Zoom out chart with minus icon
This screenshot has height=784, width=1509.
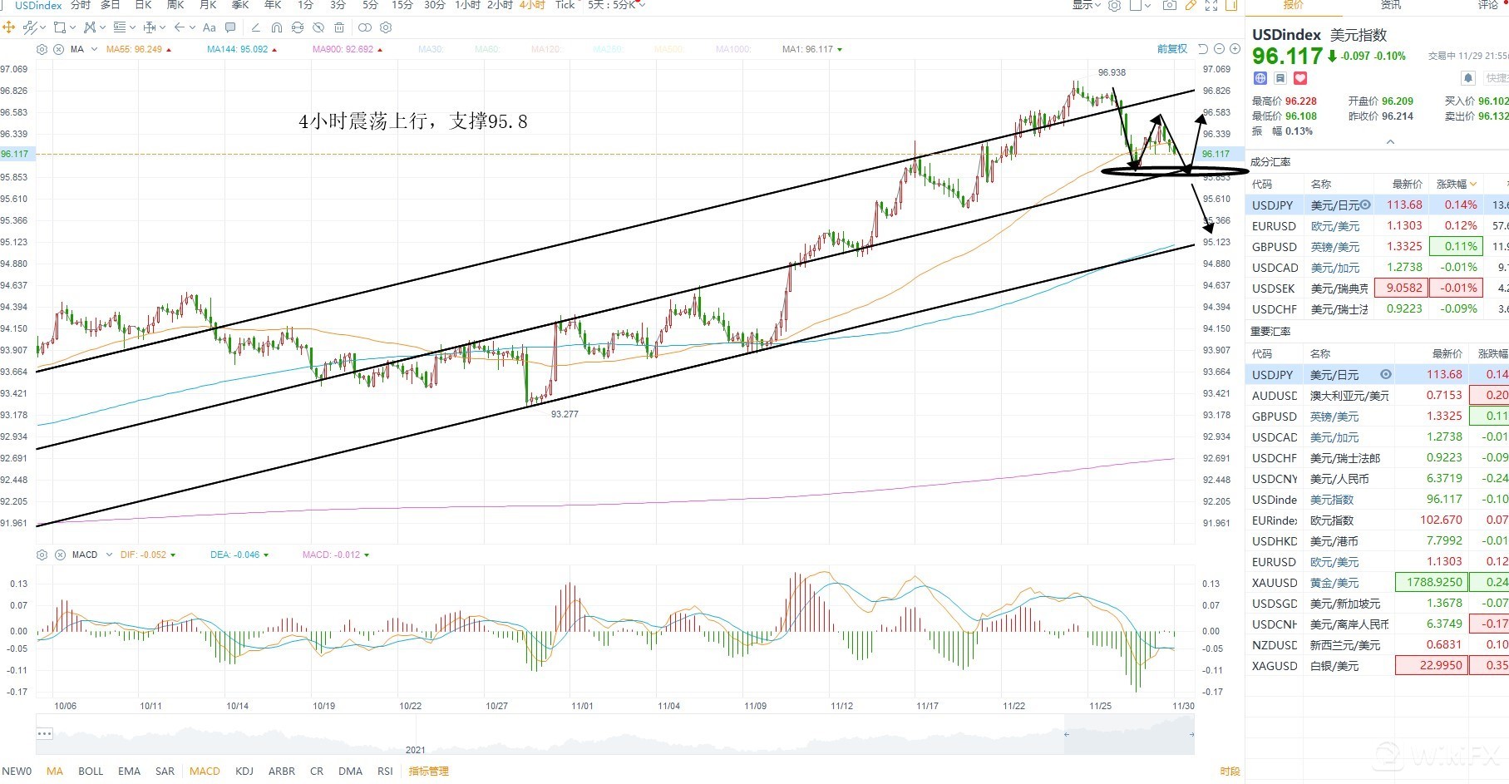(1219, 49)
